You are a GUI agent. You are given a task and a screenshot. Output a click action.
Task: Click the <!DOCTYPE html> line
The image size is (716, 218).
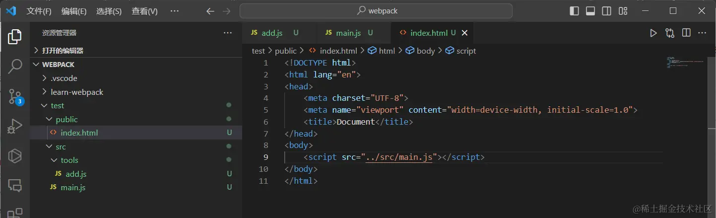(x=320, y=63)
